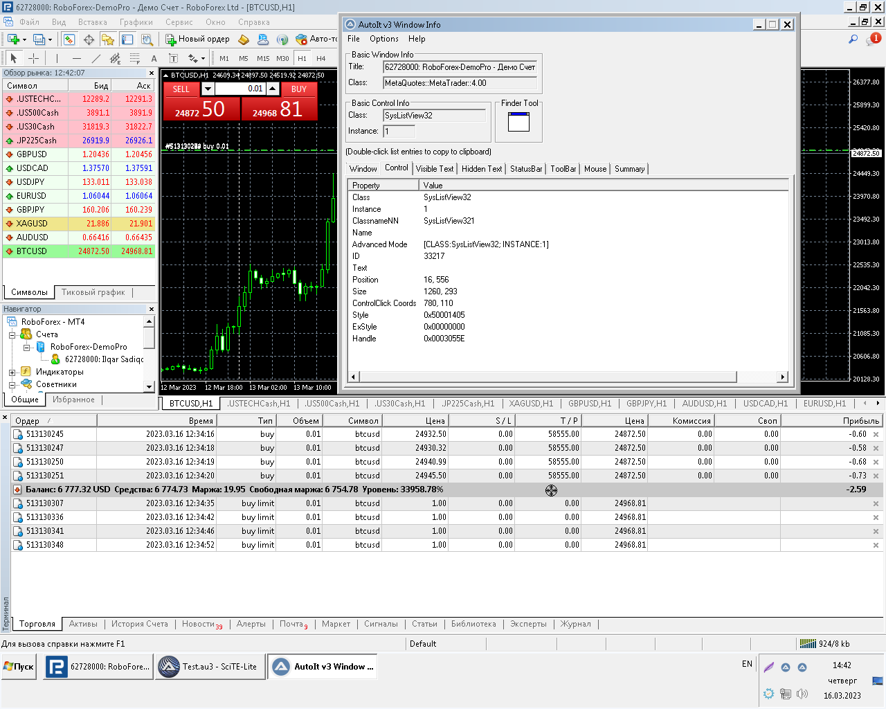Switch chart to H4 timeframe
886x709 pixels.
(321, 58)
